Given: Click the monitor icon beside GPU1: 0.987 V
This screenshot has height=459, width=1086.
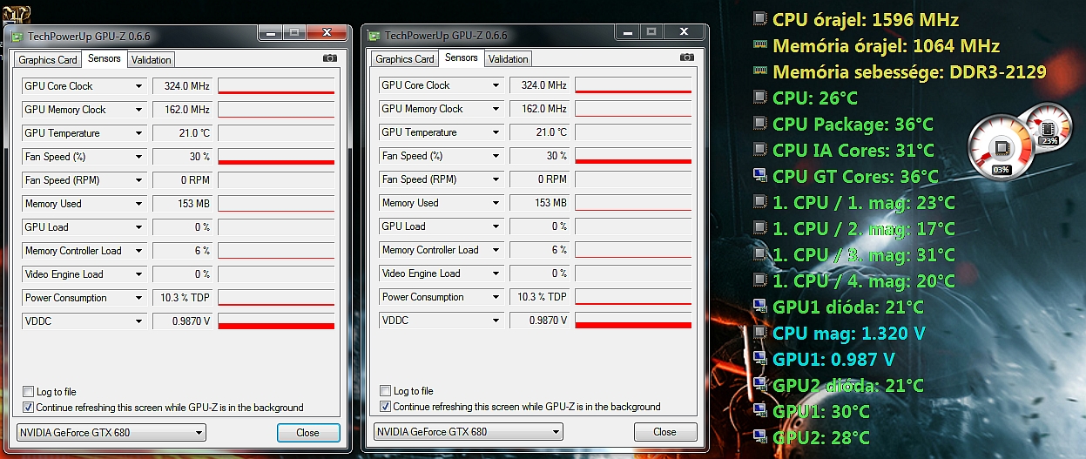Looking at the screenshot, I should (x=759, y=359).
